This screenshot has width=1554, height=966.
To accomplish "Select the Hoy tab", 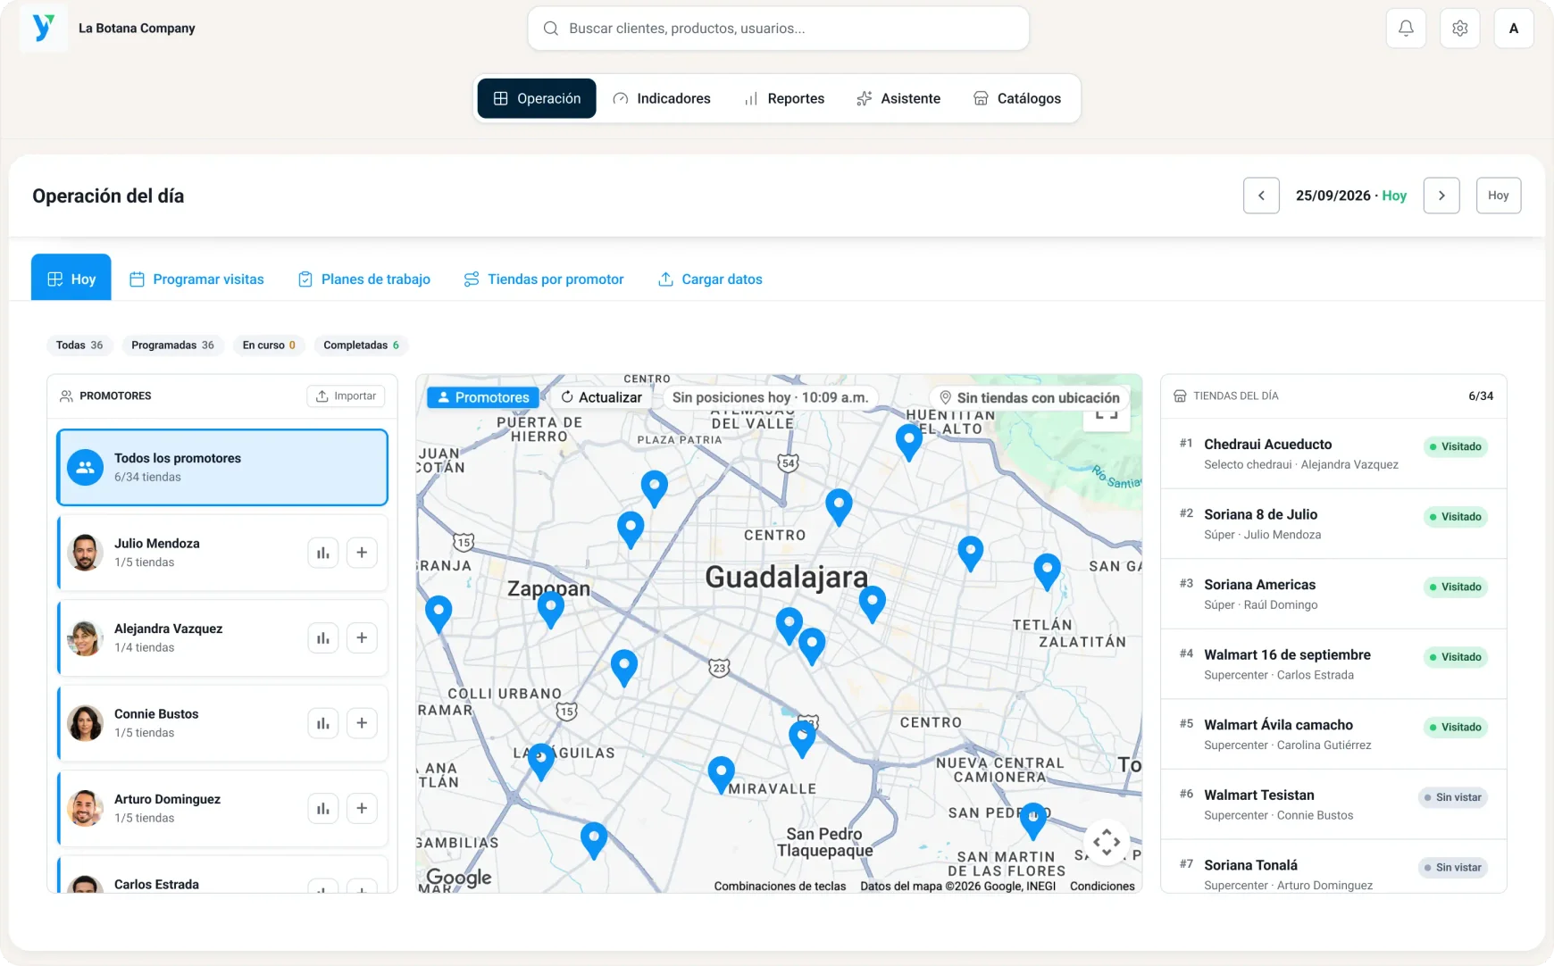I will [71, 279].
